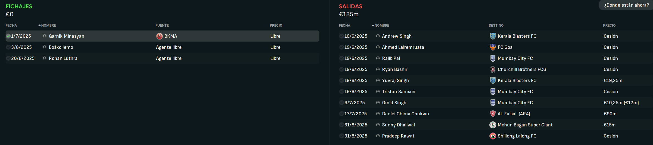Sort signings by the NOMBRE column arrow
The height and width of the screenshot is (145, 653).
[40, 25]
